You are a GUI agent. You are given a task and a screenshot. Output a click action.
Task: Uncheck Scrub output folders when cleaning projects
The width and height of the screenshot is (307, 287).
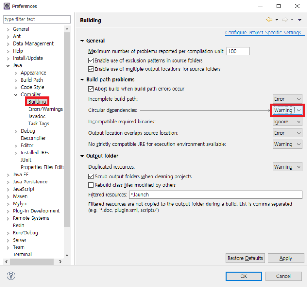click(x=91, y=177)
